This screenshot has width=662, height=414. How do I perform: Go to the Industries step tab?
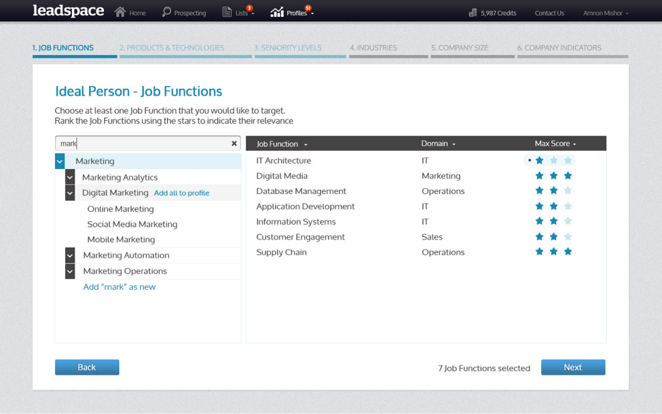pos(373,48)
